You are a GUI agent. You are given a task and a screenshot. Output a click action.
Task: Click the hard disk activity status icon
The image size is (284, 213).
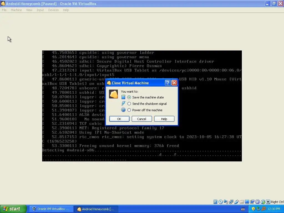click(215, 202)
